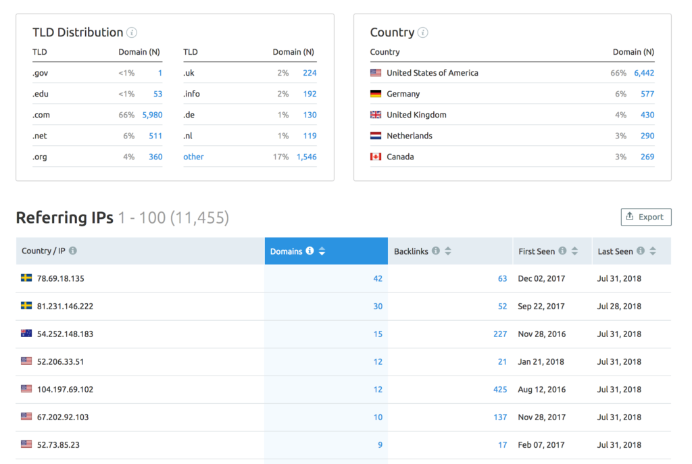Click the flag icon beside IP 81.231.146.222
Viewport: 692px width, 464px height.
pyautogui.click(x=26, y=306)
